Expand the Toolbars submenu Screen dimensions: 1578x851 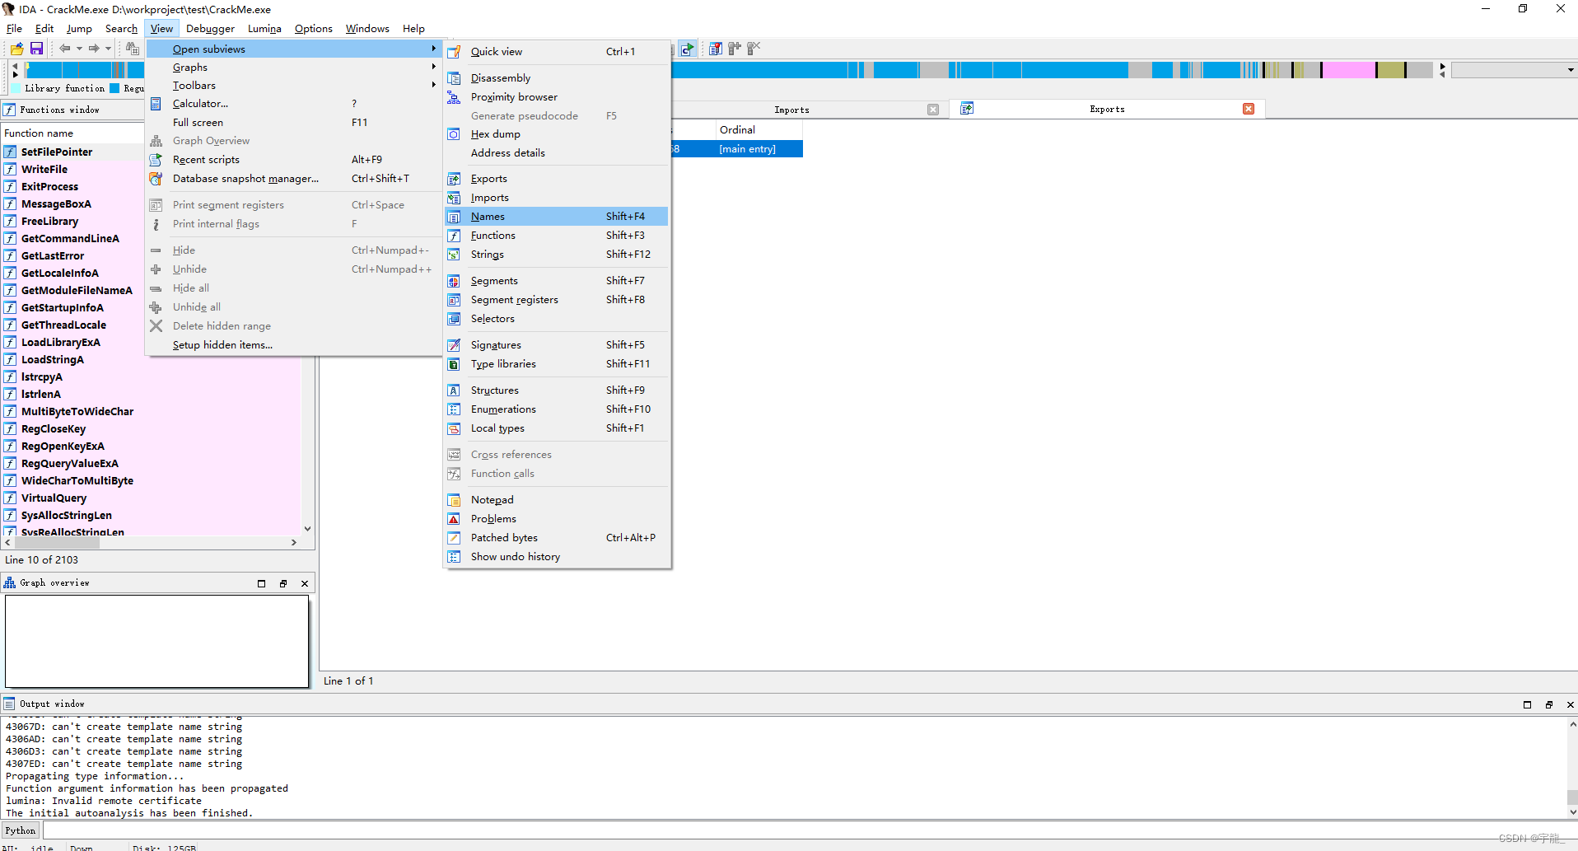(x=293, y=86)
